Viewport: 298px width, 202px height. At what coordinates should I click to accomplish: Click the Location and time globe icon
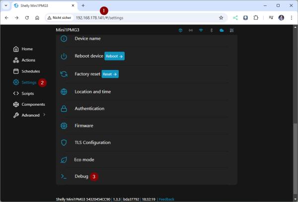tap(64, 92)
